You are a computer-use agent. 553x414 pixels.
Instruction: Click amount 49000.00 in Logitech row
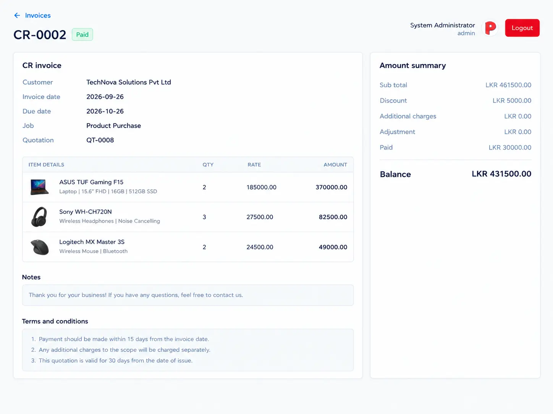[333, 247]
